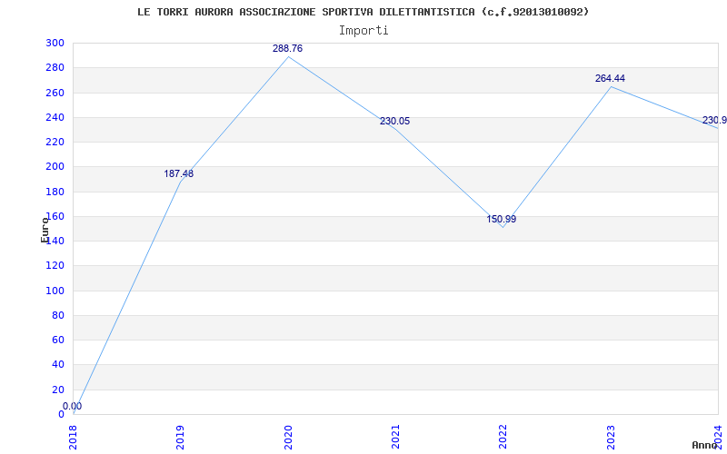Screen dimensions: 727x454
Task: Click the Anno x-axis title
Action: click(x=704, y=445)
